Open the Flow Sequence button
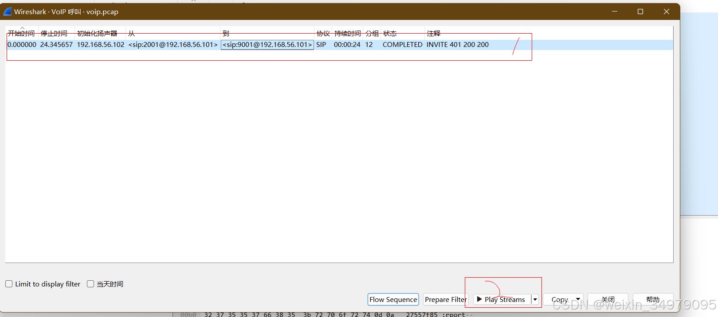This screenshot has width=718, height=317. pos(393,299)
